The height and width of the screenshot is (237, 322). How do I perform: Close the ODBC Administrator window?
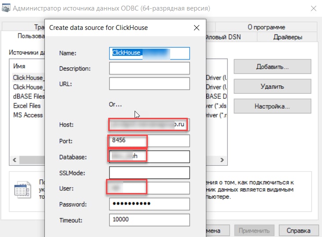(313, 8)
